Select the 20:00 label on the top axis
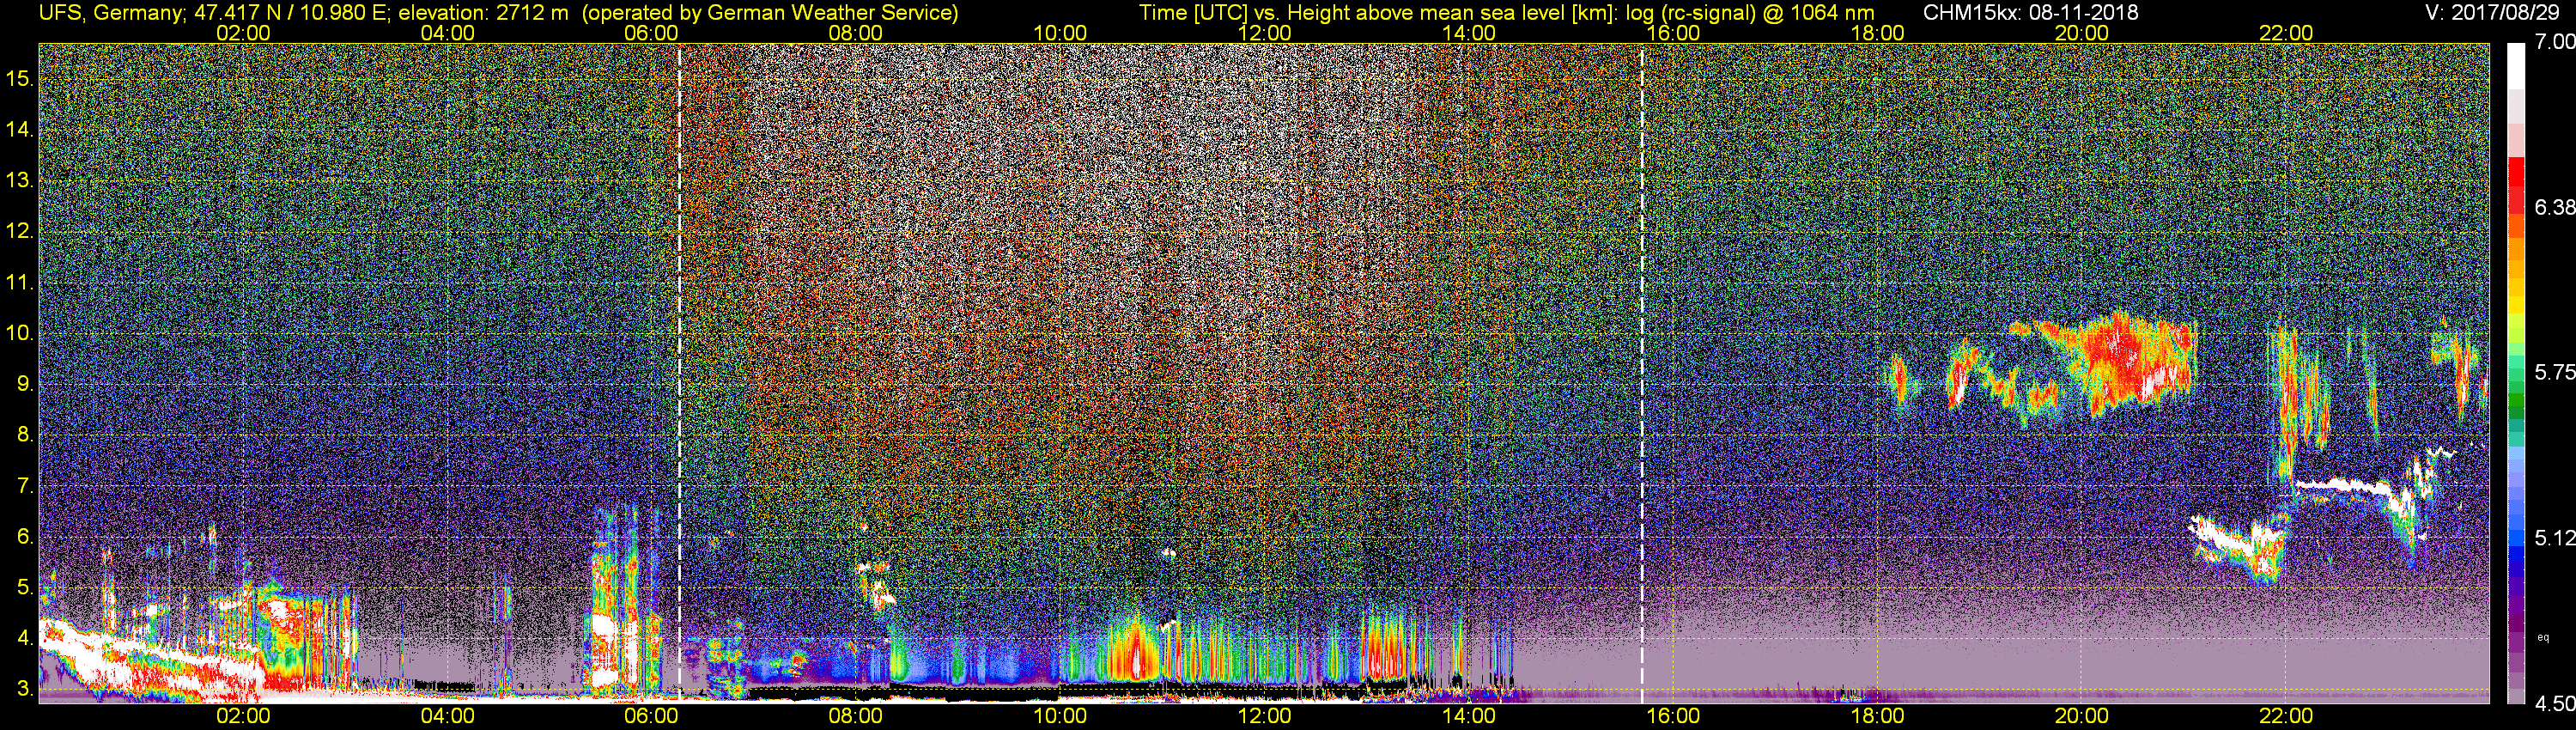This screenshot has width=2576, height=730. click(2082, 33)
